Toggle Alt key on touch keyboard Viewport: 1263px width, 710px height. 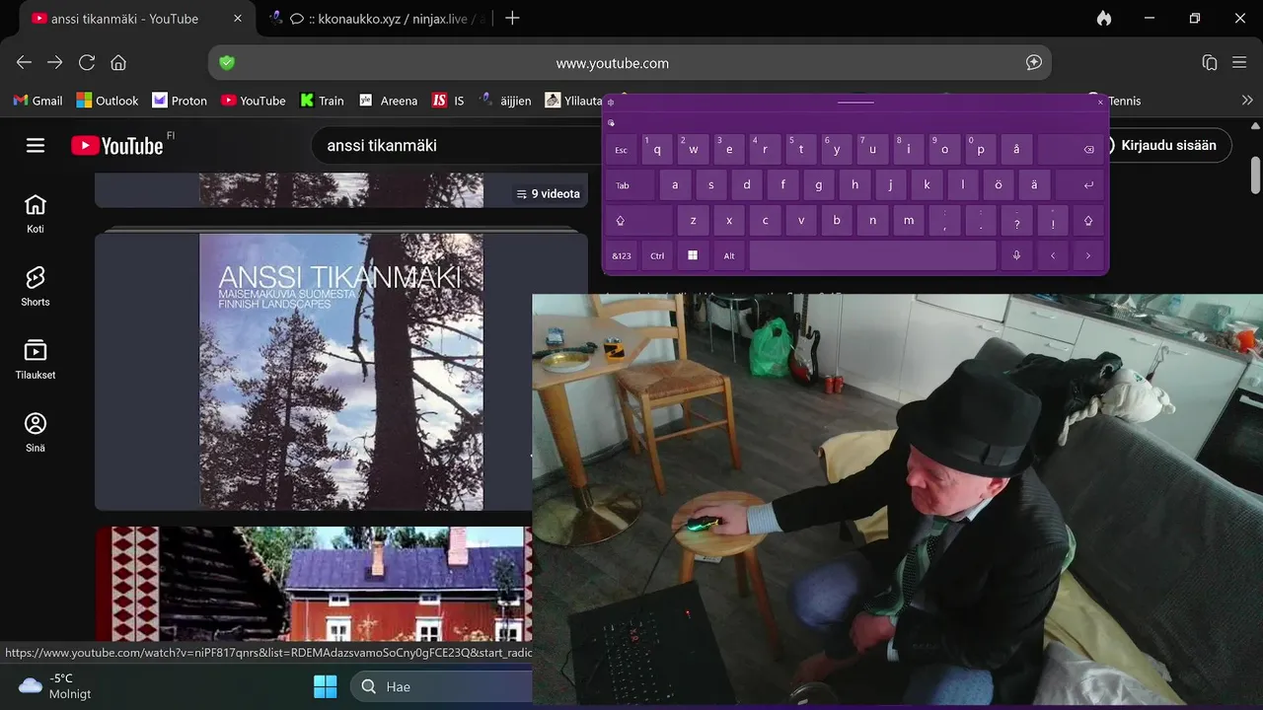(x=729, y=255)
